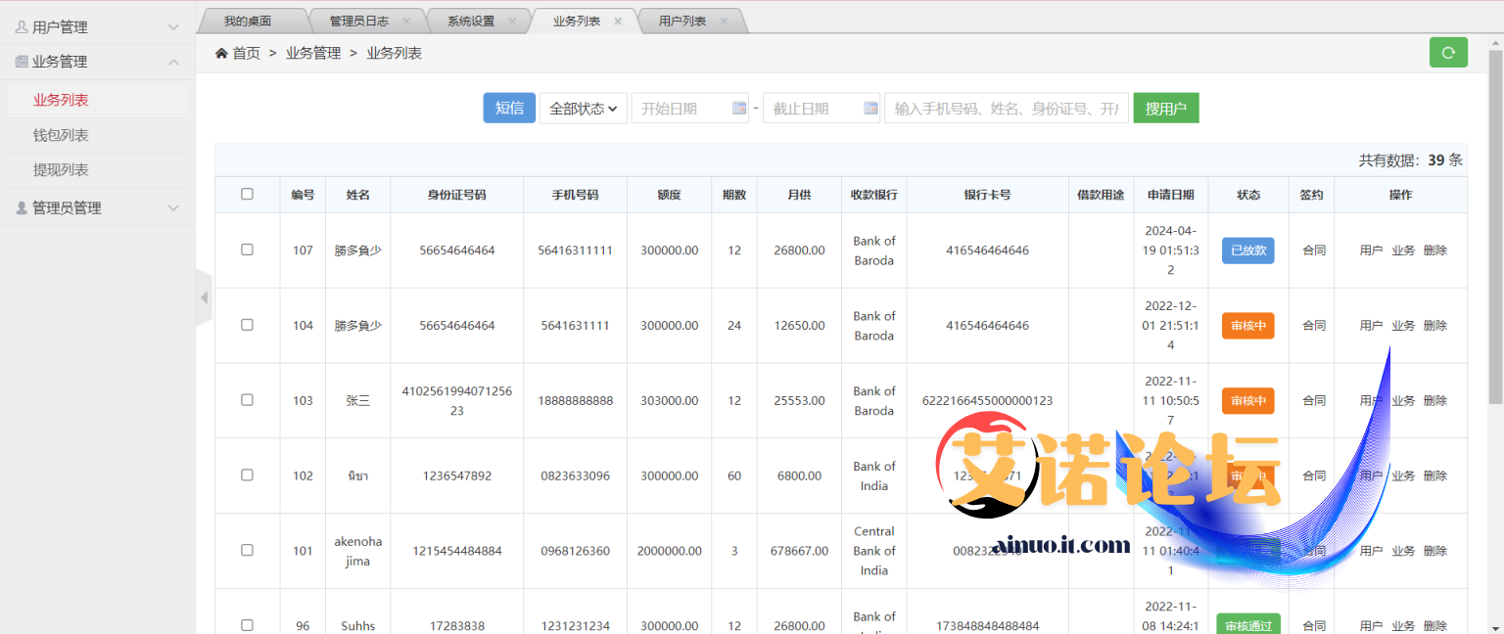Expand the 用户管理 sidebar menu
The image size is (1504, 634).
coord(97,27)
